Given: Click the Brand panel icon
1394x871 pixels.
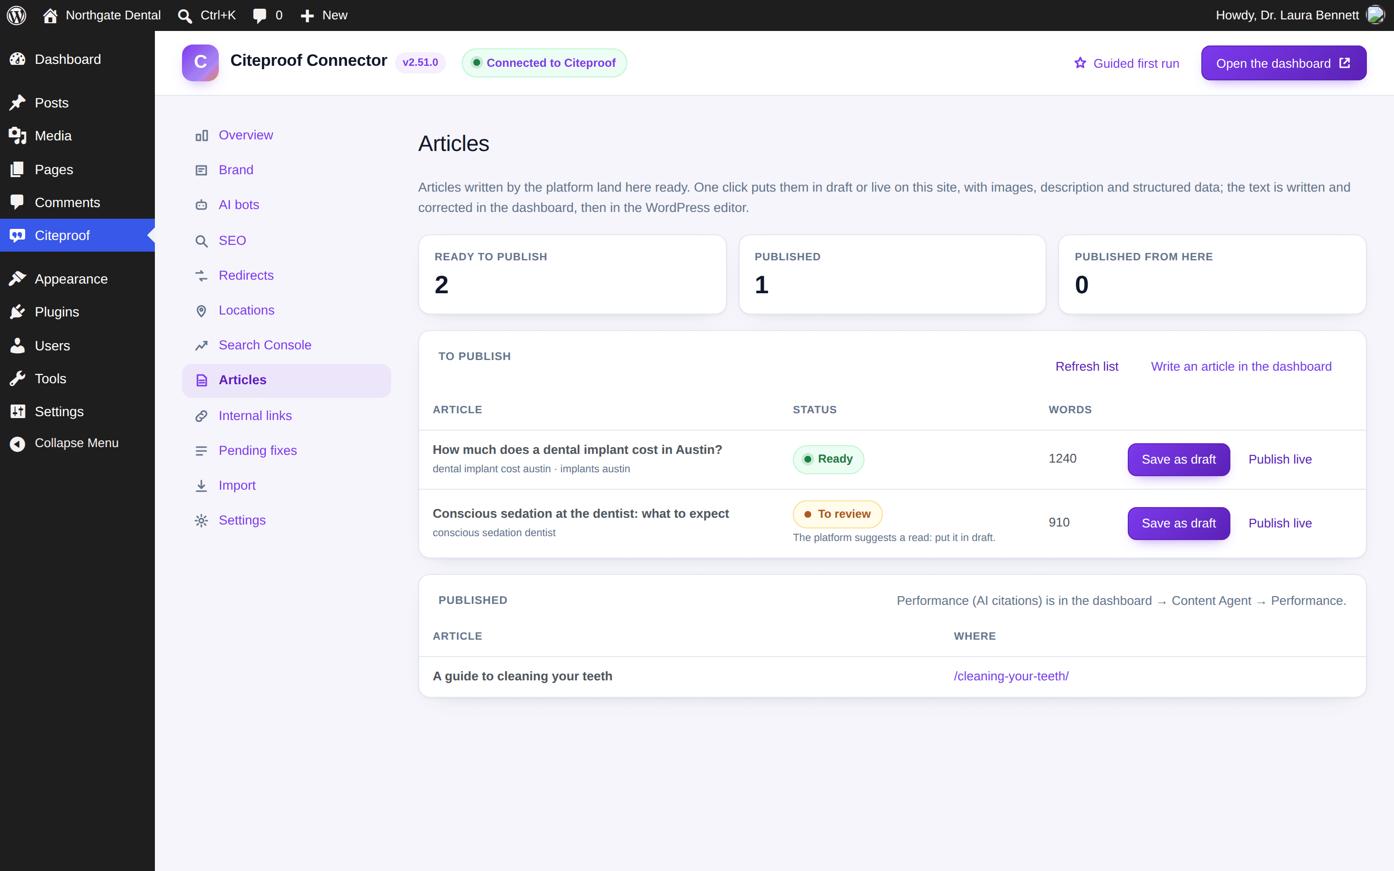Looking at the screenshot, I should [x=201, y=170].
